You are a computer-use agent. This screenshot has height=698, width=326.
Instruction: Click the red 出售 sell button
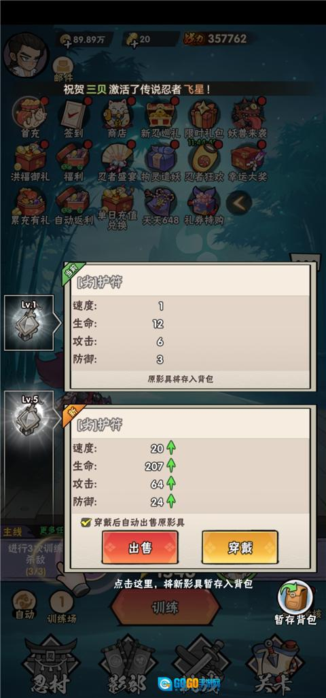click(x=140, y=548)
